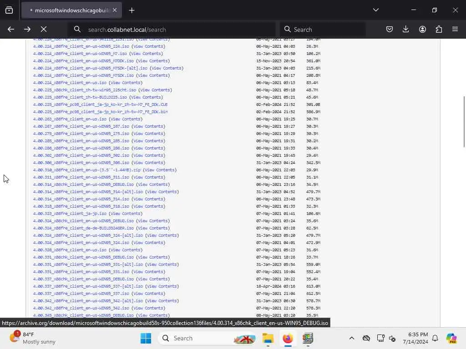The image size is (466, 349).
Task: Open 4.00.224_x86fre_client_en-us-WIN95_M7.iso link
Action: tap(80, 54)
